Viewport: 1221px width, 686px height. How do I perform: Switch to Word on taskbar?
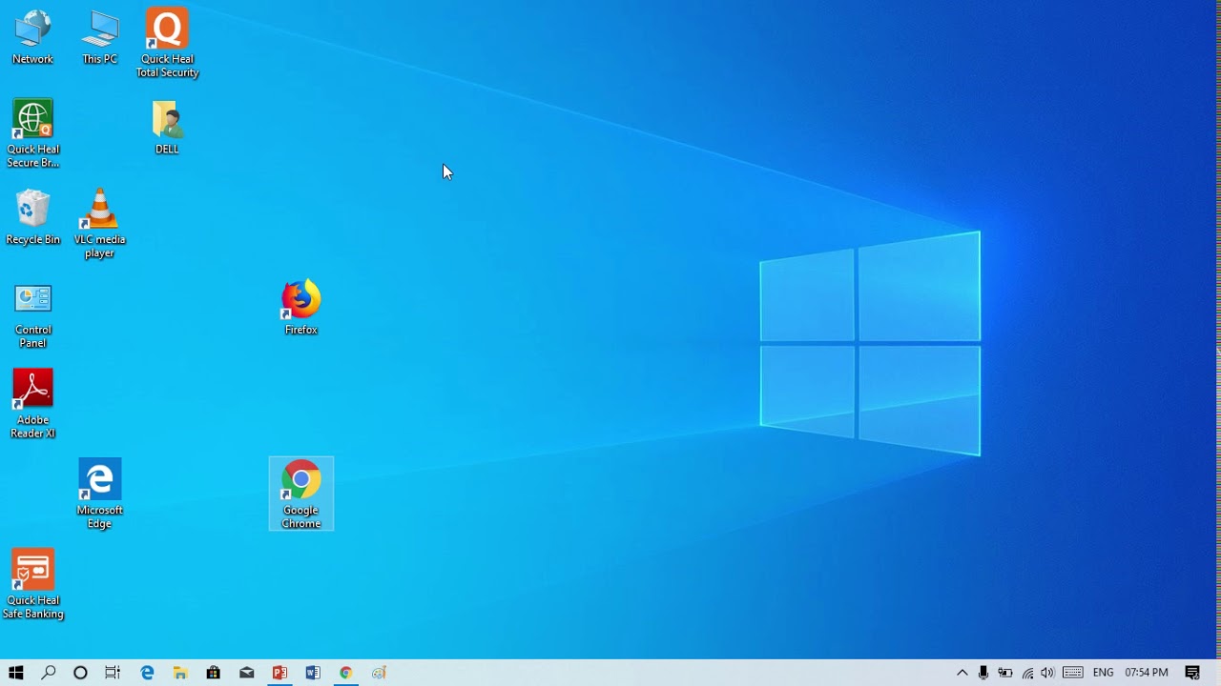click(x=313, y=673)
